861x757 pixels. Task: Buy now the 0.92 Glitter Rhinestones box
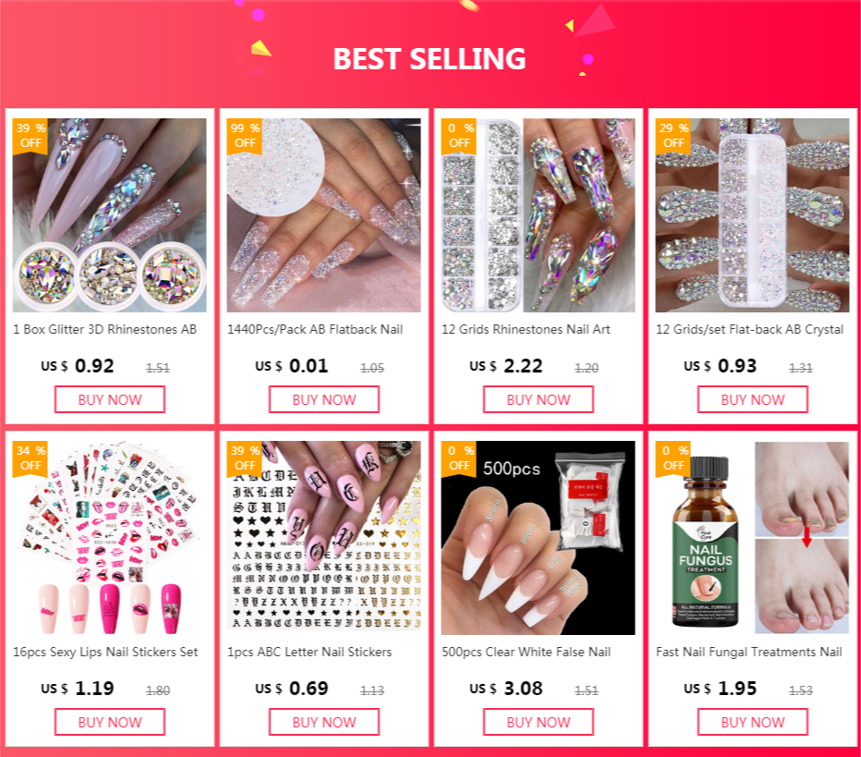click(110, 399)
